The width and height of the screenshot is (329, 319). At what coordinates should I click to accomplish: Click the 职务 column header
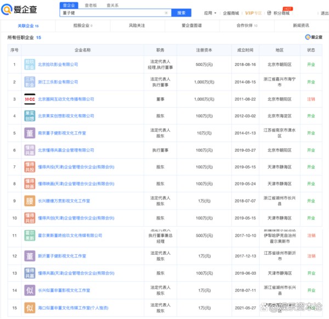(160, 50)
